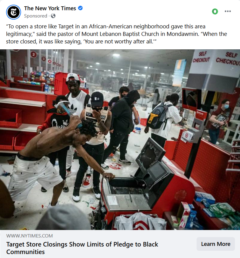This screenshot has width=240, height=258.
Task: Click the Learn More button
Action: point(216,244)
